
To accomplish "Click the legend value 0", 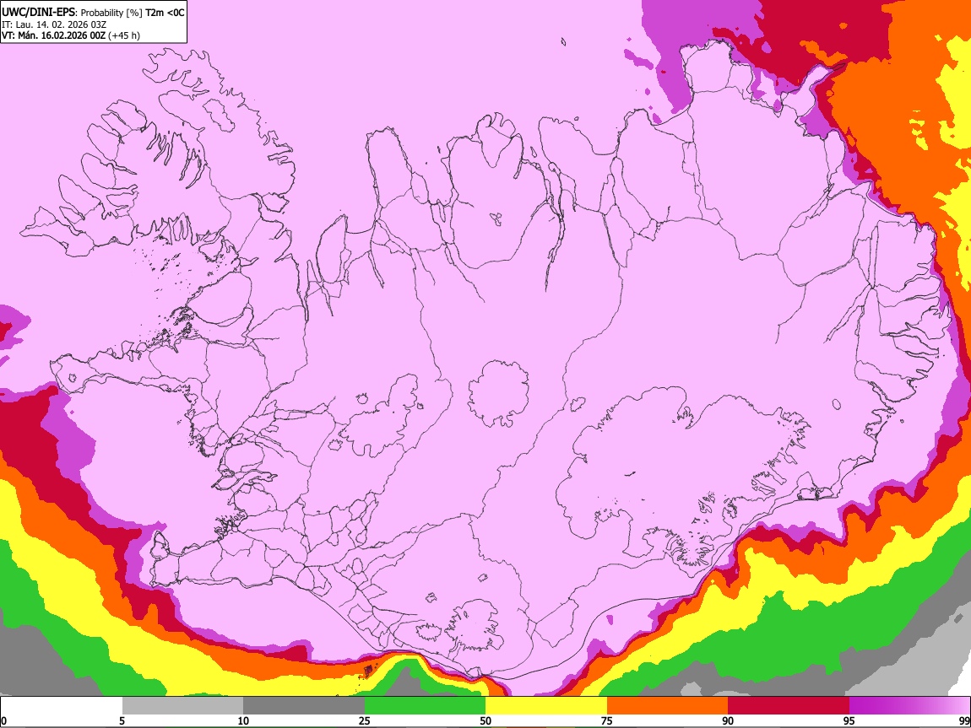I will point(3,720).
